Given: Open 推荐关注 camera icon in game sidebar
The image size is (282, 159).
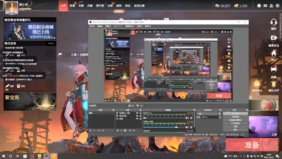Looking at the screenshot, I should coord(274,38).
